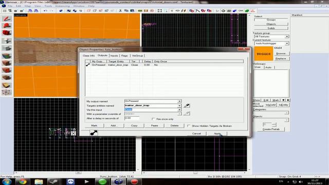
Task: Click the Undo arrow in toolbar
Action: [x=45, y=11]
